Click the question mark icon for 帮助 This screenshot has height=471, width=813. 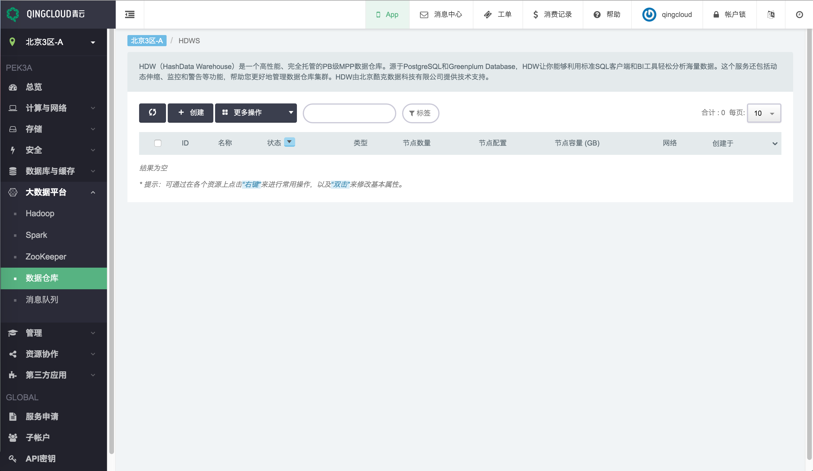(x=597, y=15)
